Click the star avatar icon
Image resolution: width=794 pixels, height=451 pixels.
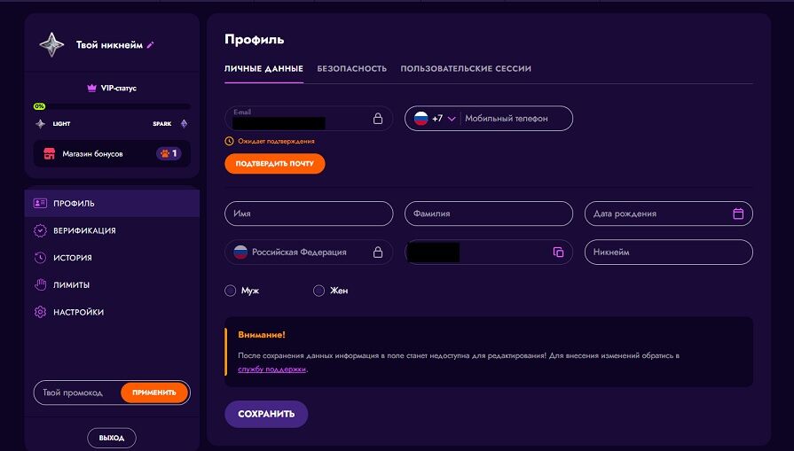(51, 44)
